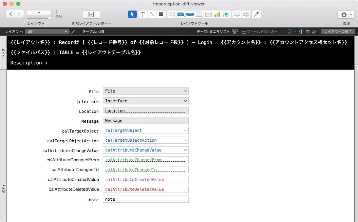
Task: Go to next layout arrow
Action: tap(19, 14)
